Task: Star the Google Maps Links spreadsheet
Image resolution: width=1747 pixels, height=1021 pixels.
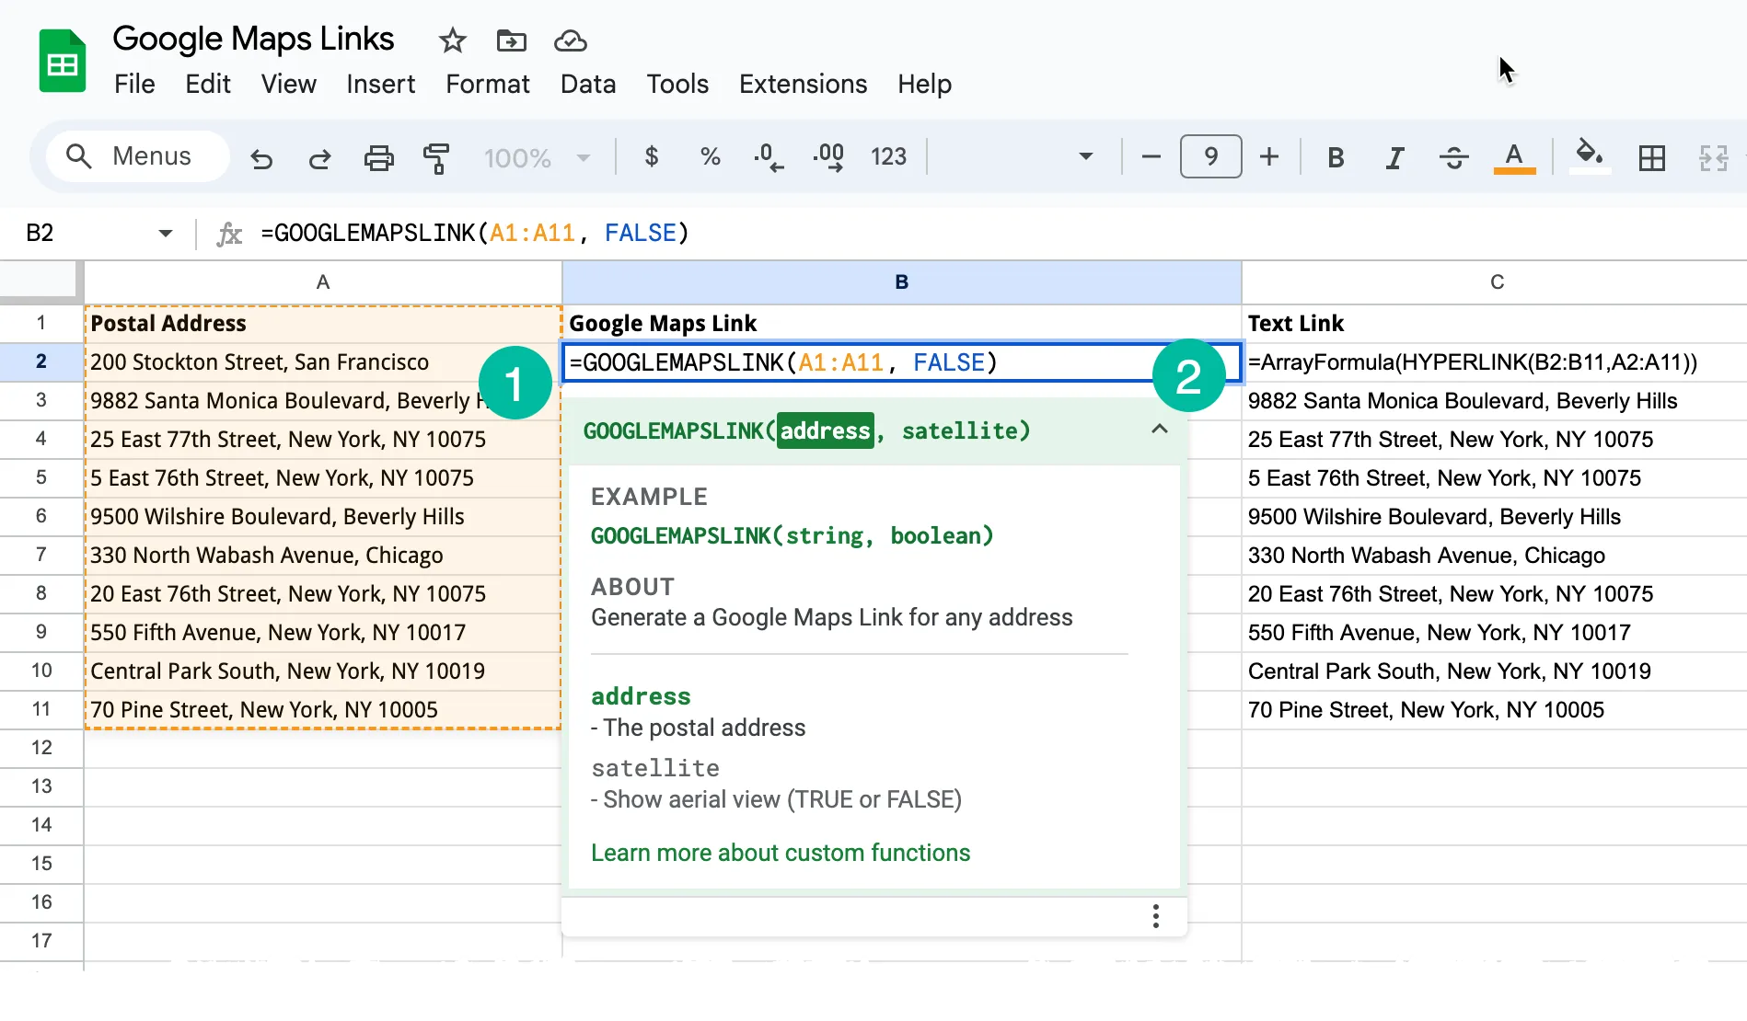Action: 452,40
